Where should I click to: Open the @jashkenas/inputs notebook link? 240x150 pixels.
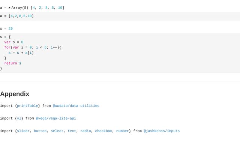pos(161,131)
